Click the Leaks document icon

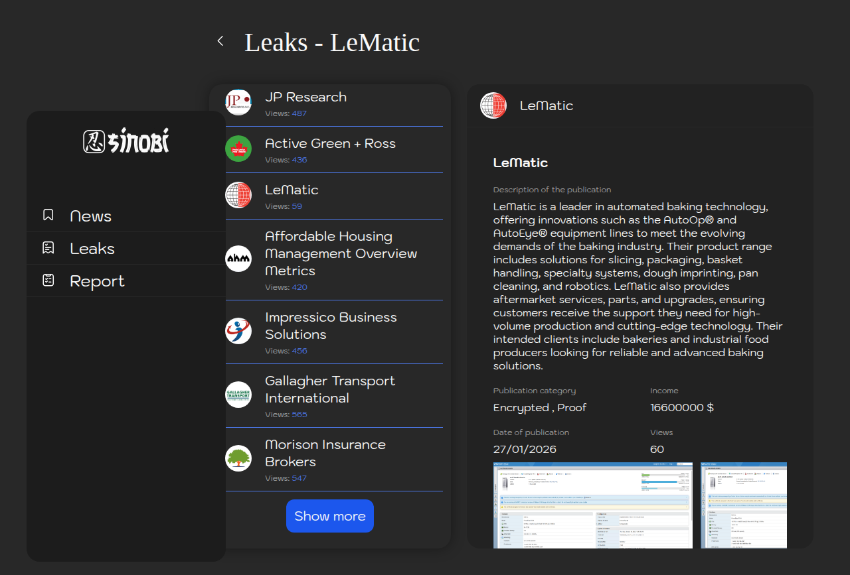[x=48, y=248]
